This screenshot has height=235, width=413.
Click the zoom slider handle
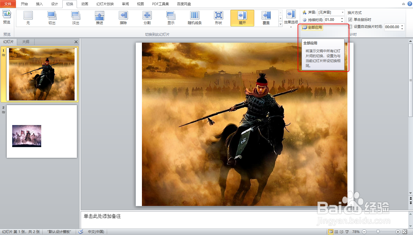[378, 232]
